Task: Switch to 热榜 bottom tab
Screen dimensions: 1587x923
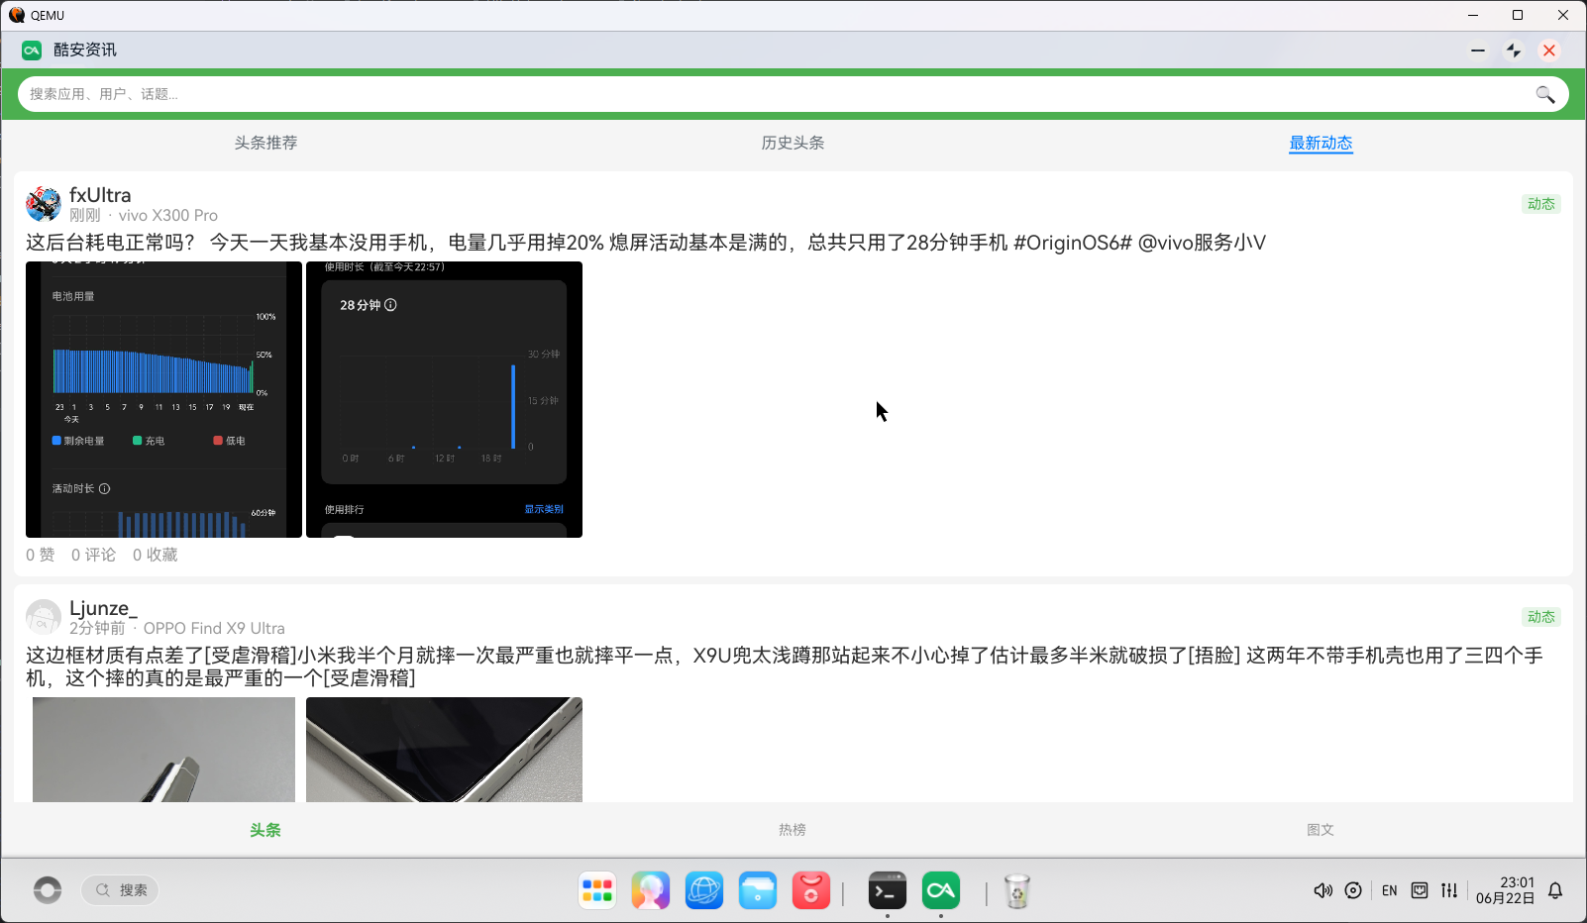Action: point(793,830)
